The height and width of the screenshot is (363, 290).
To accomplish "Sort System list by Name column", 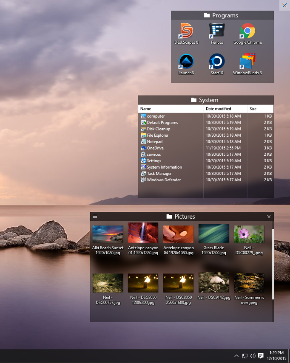I will click(x=171, y=109).
